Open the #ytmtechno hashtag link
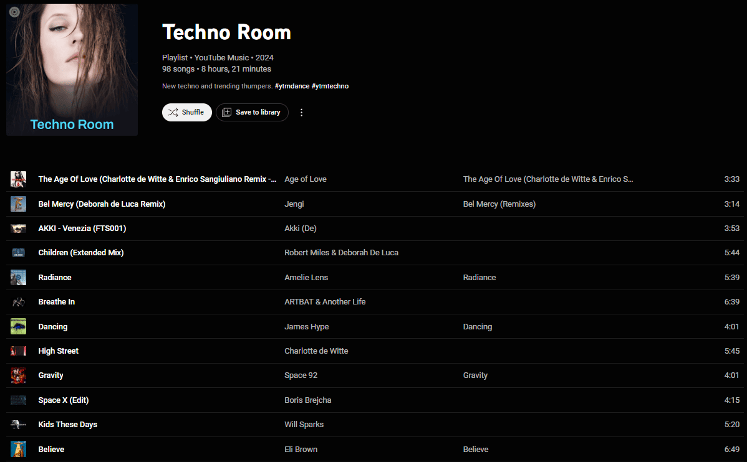Image resolution: width=747 pixels, height=462 pixels. coord(330,86)
